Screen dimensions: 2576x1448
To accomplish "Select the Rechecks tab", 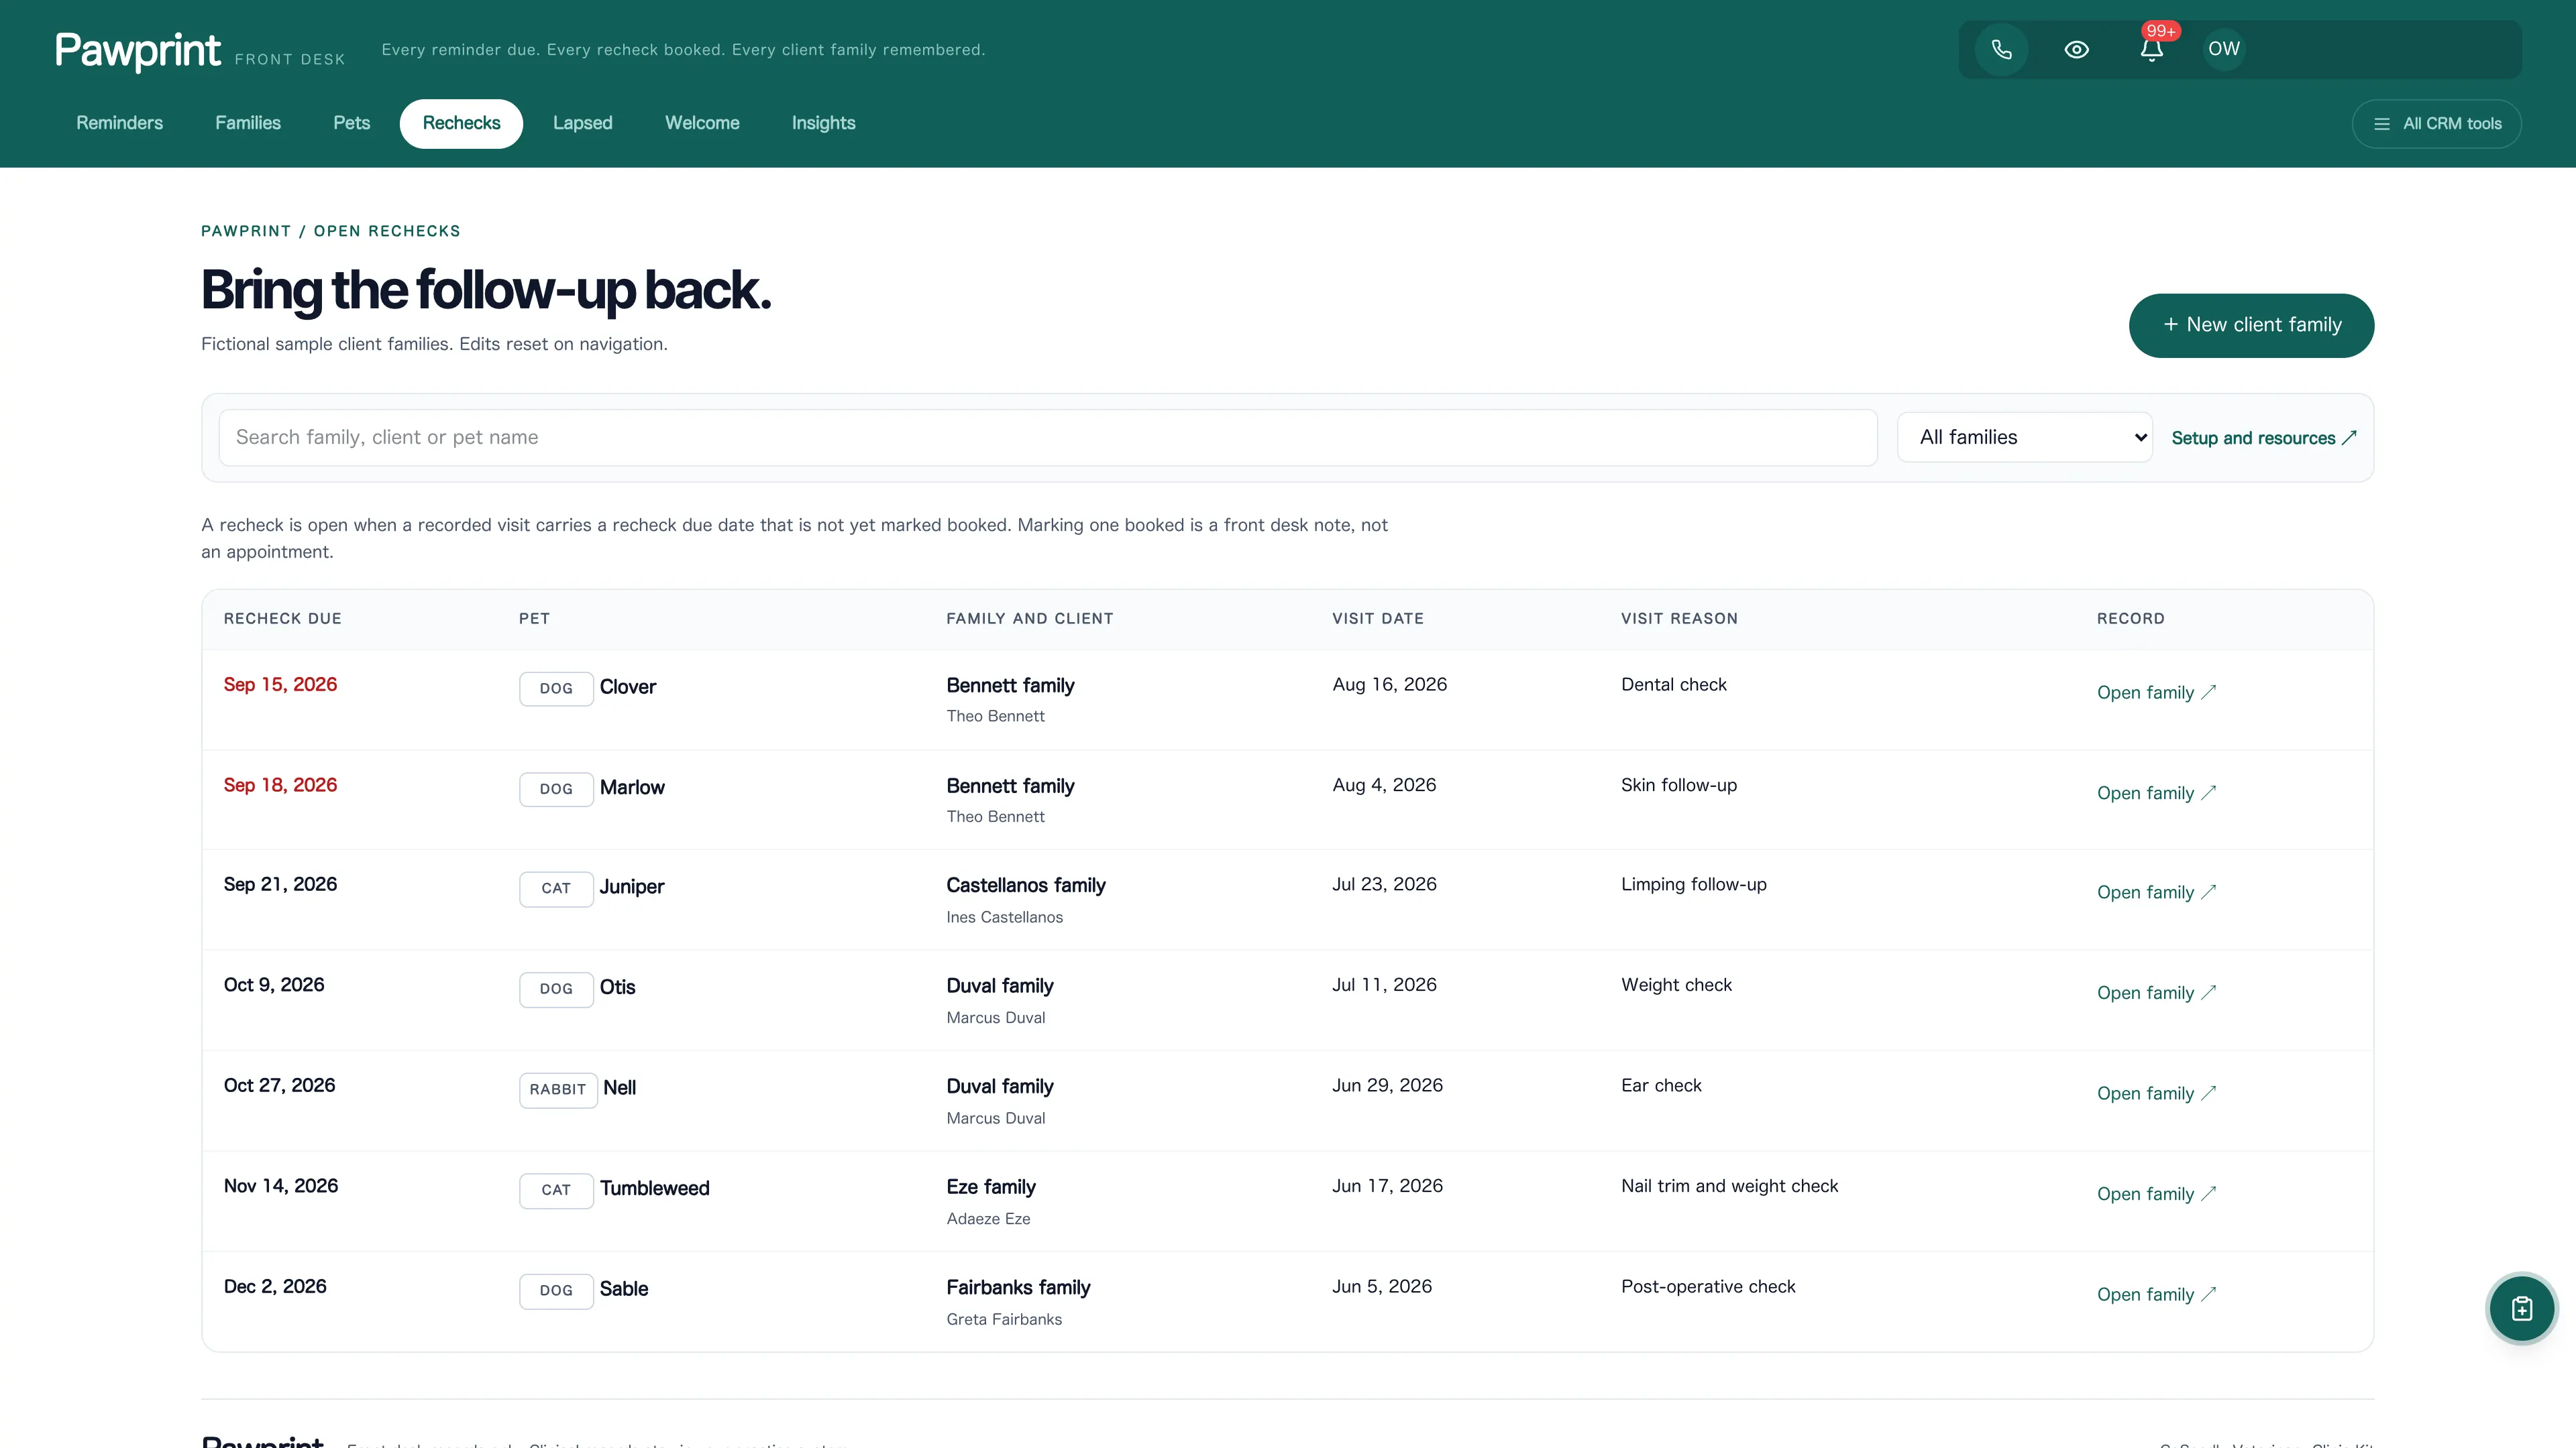I will click(461, 123).
